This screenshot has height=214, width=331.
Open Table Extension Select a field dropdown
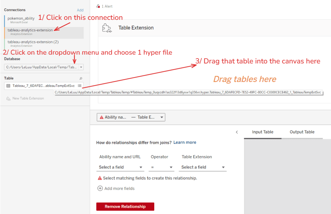pos(203,167)
